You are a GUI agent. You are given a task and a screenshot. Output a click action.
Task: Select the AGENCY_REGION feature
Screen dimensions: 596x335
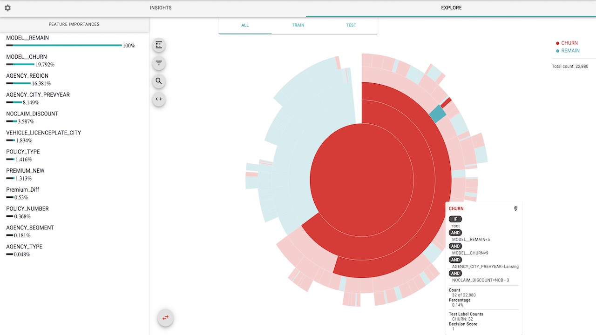(27, 76)
